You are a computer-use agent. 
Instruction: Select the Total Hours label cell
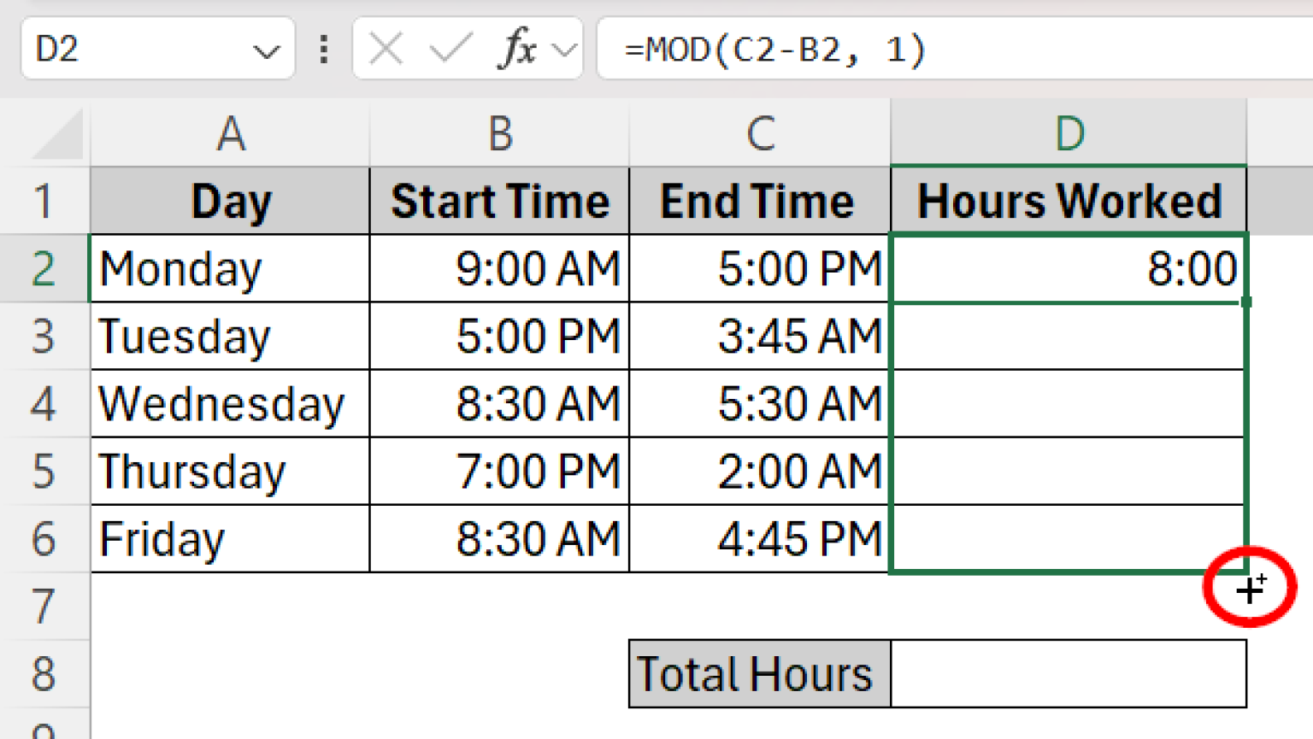coord(757,673)
